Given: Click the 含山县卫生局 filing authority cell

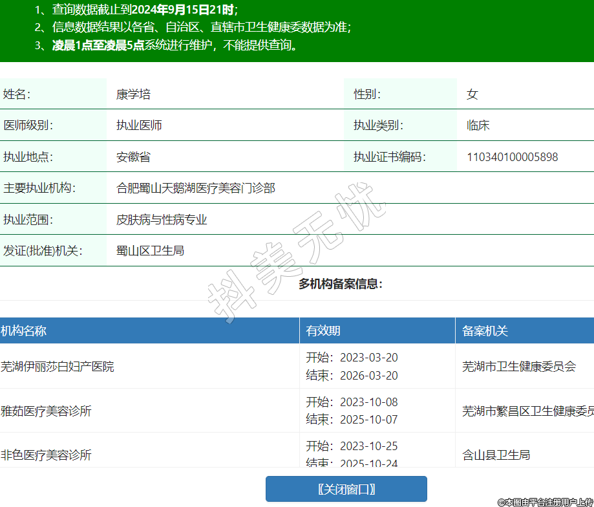Looking at the screenshot, I should click(x=496, y=455).
